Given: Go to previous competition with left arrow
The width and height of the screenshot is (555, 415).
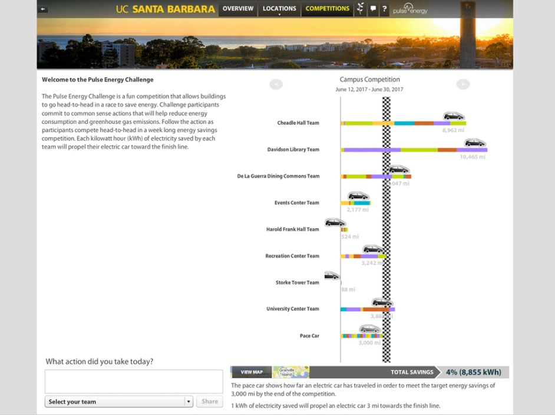Looking at the screenshot, I should pos(276,84).
